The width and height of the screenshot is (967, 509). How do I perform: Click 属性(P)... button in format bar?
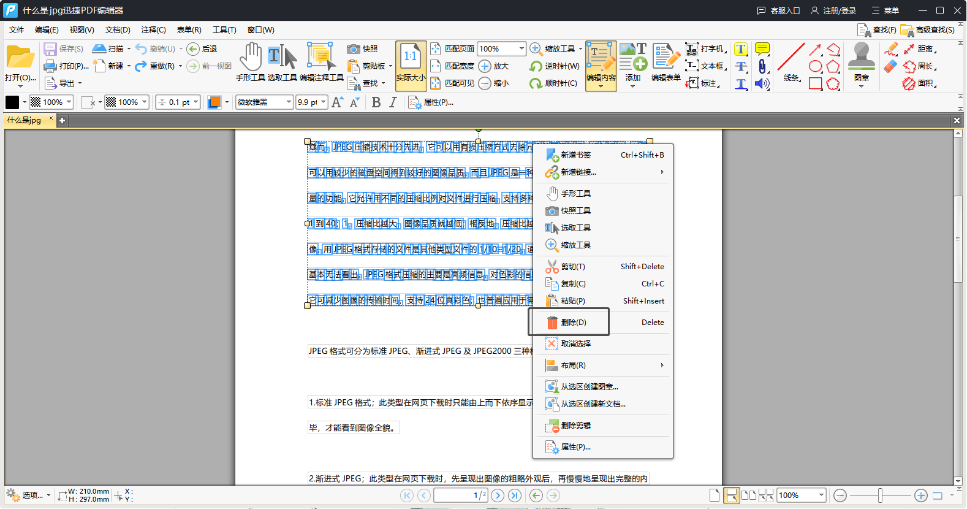[x=431, y=102]
